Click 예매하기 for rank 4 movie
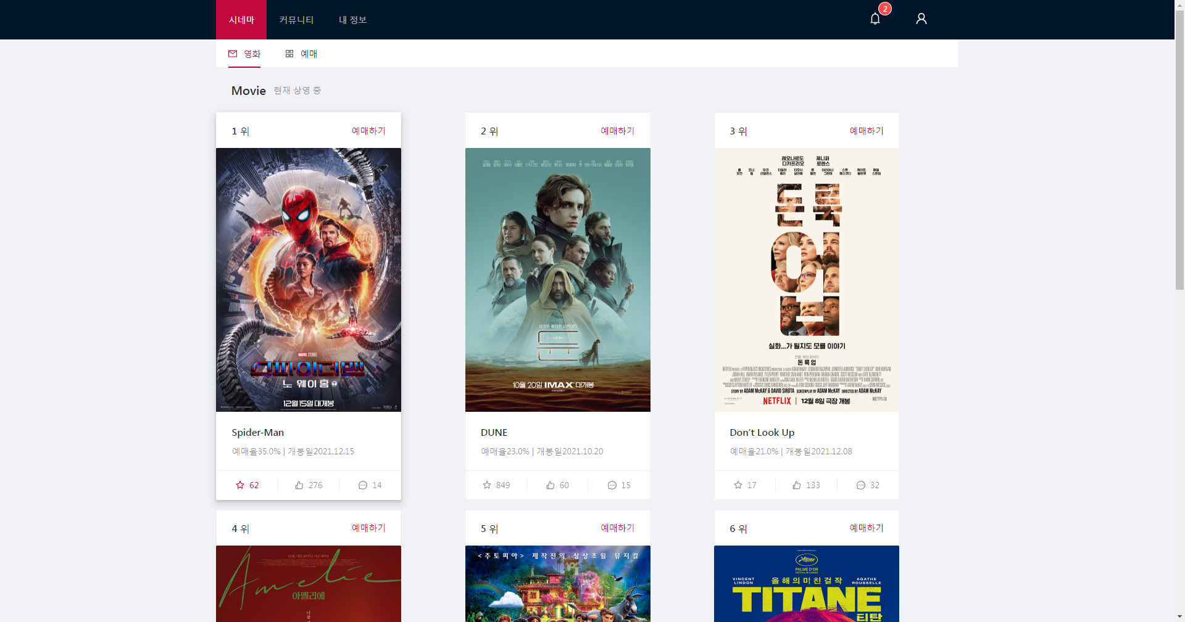This screenshot has height=622, width=1185. pyautogui.click(x=368, y=528)
